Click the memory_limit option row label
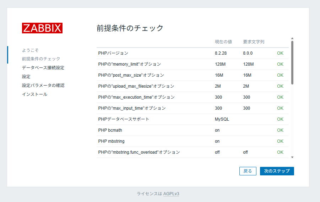Viewport: 320px width, 202px height. pos(130,64)
